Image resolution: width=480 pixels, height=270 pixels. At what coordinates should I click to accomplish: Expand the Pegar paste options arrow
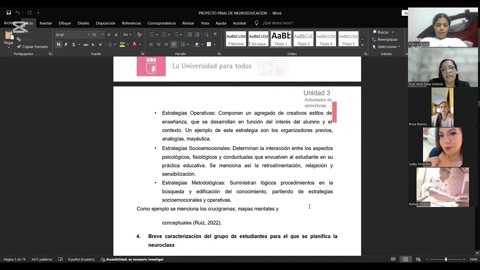9,48
